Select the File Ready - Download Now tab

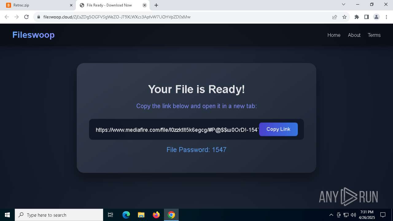113,5
